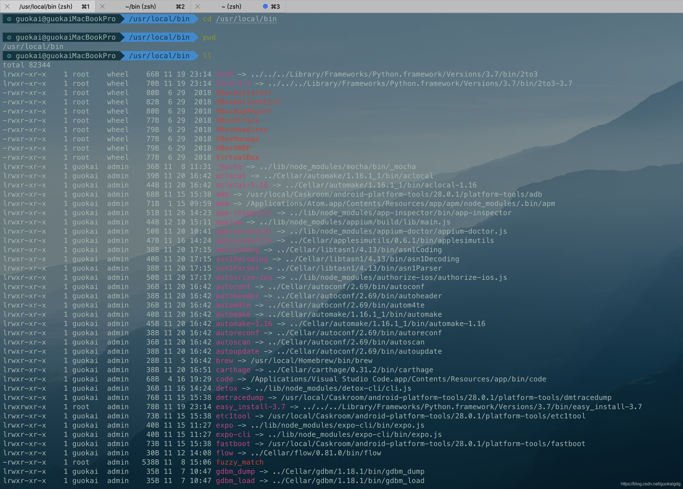This screenshot has height=489, width=683.
Task: Close the /usr/local/bin (zsh) tab
Action: 7,6
